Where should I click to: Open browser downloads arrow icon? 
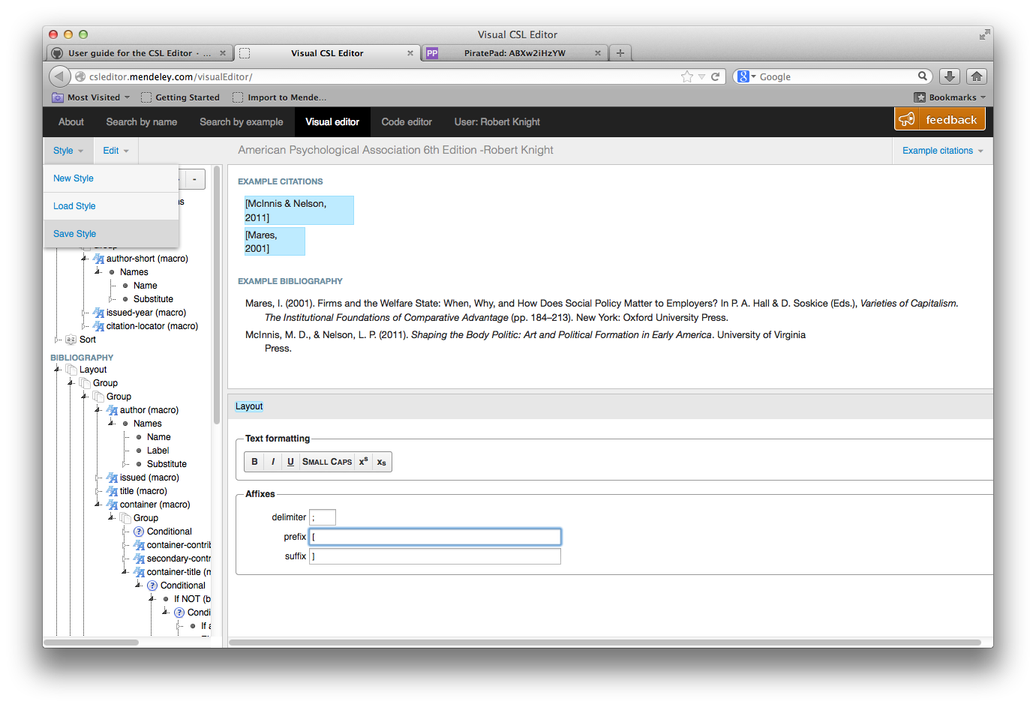[x=949, y=76]
